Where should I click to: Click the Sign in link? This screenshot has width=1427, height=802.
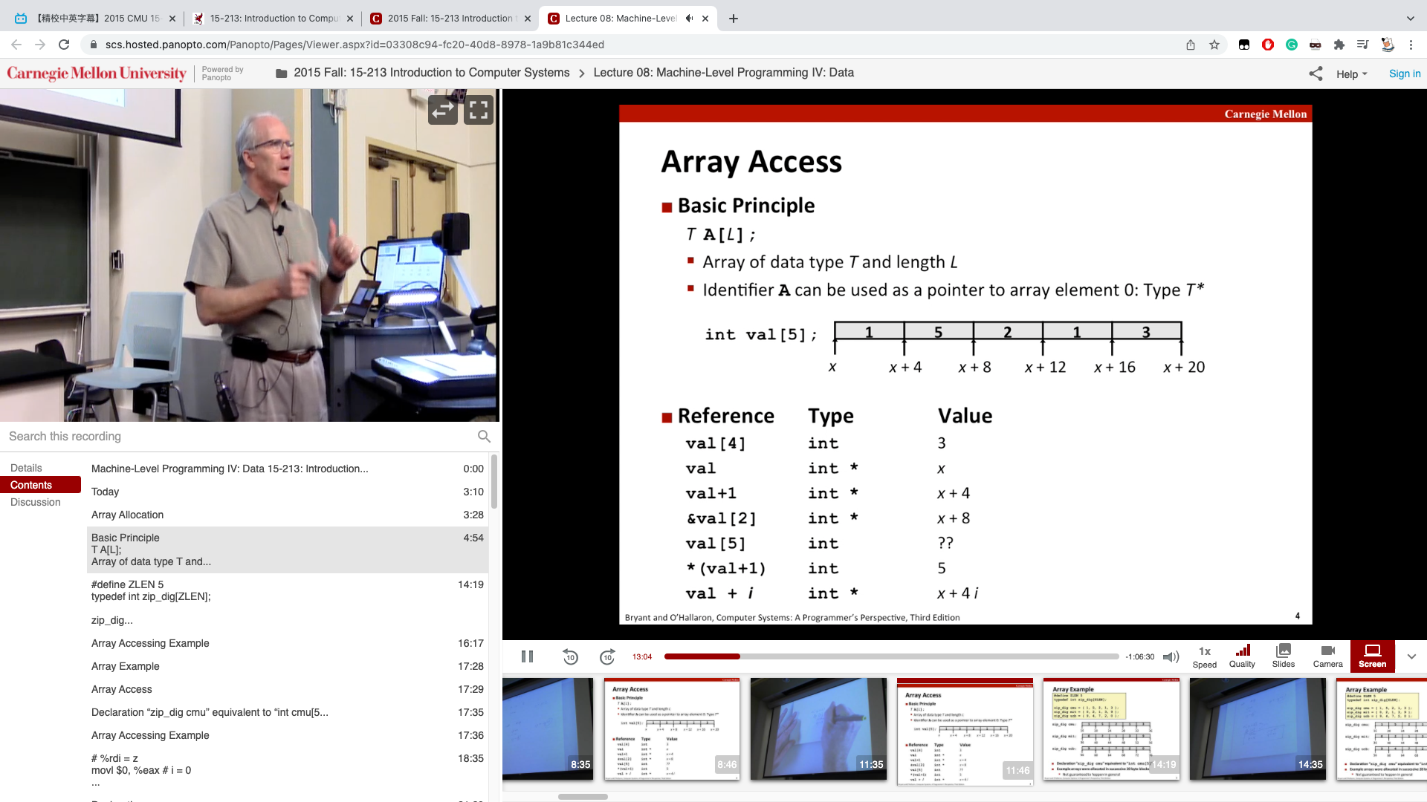1404,74
